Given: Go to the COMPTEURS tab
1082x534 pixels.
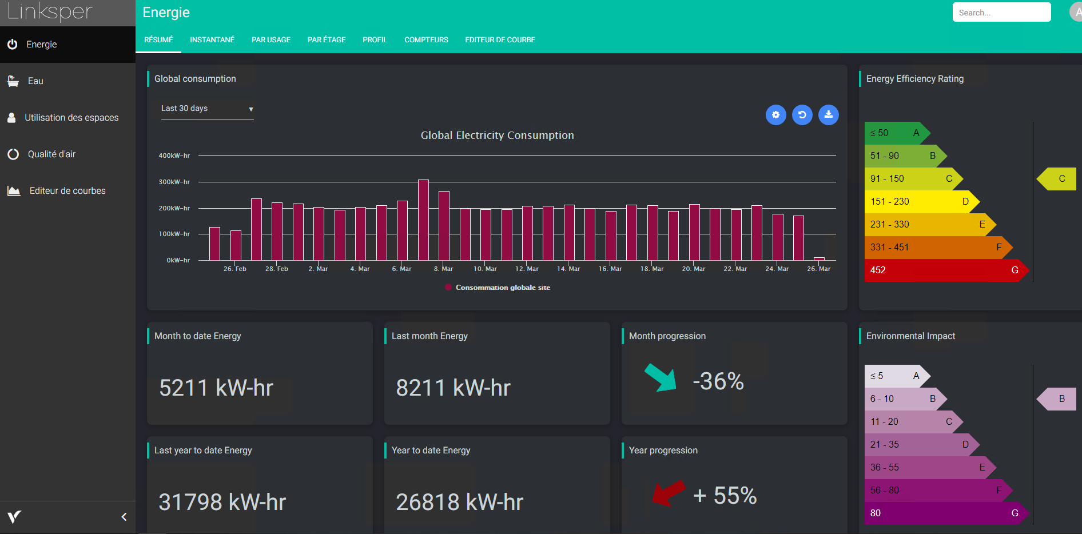Looking at the screenshot, I should [x=426, y=40].
